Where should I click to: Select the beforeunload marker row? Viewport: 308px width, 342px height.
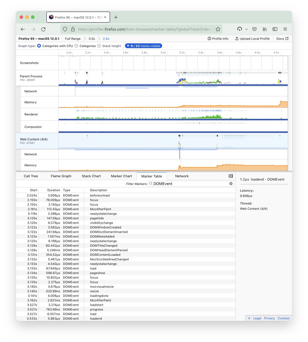point(126,196)
